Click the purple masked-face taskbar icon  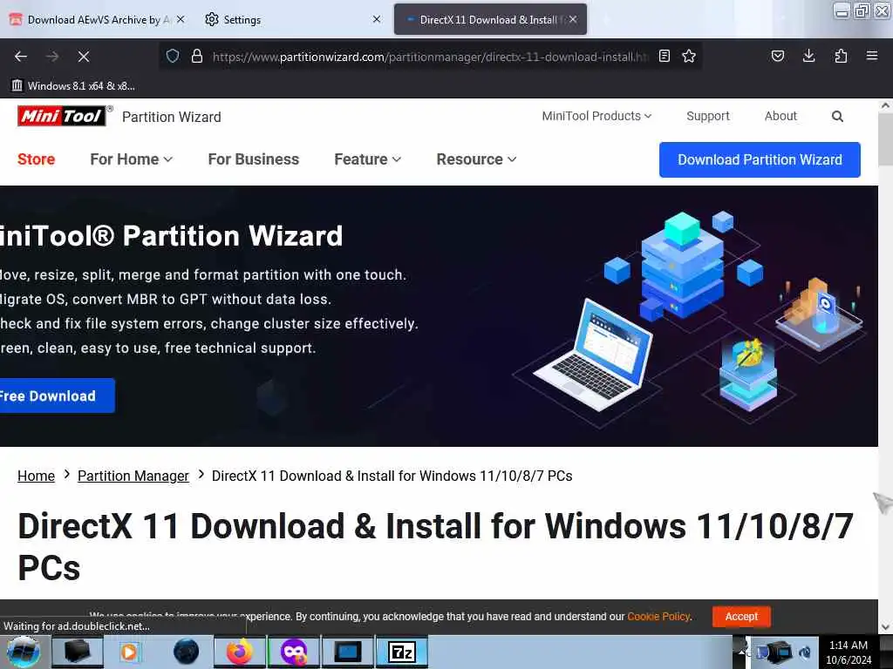tap(294, 652)
